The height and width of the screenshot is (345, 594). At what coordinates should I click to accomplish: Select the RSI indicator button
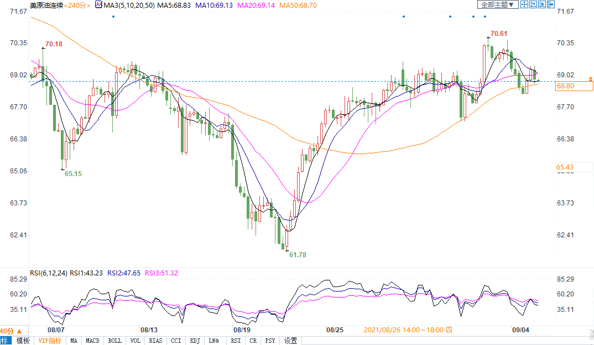pyautogui.click(x=236, y=341)
